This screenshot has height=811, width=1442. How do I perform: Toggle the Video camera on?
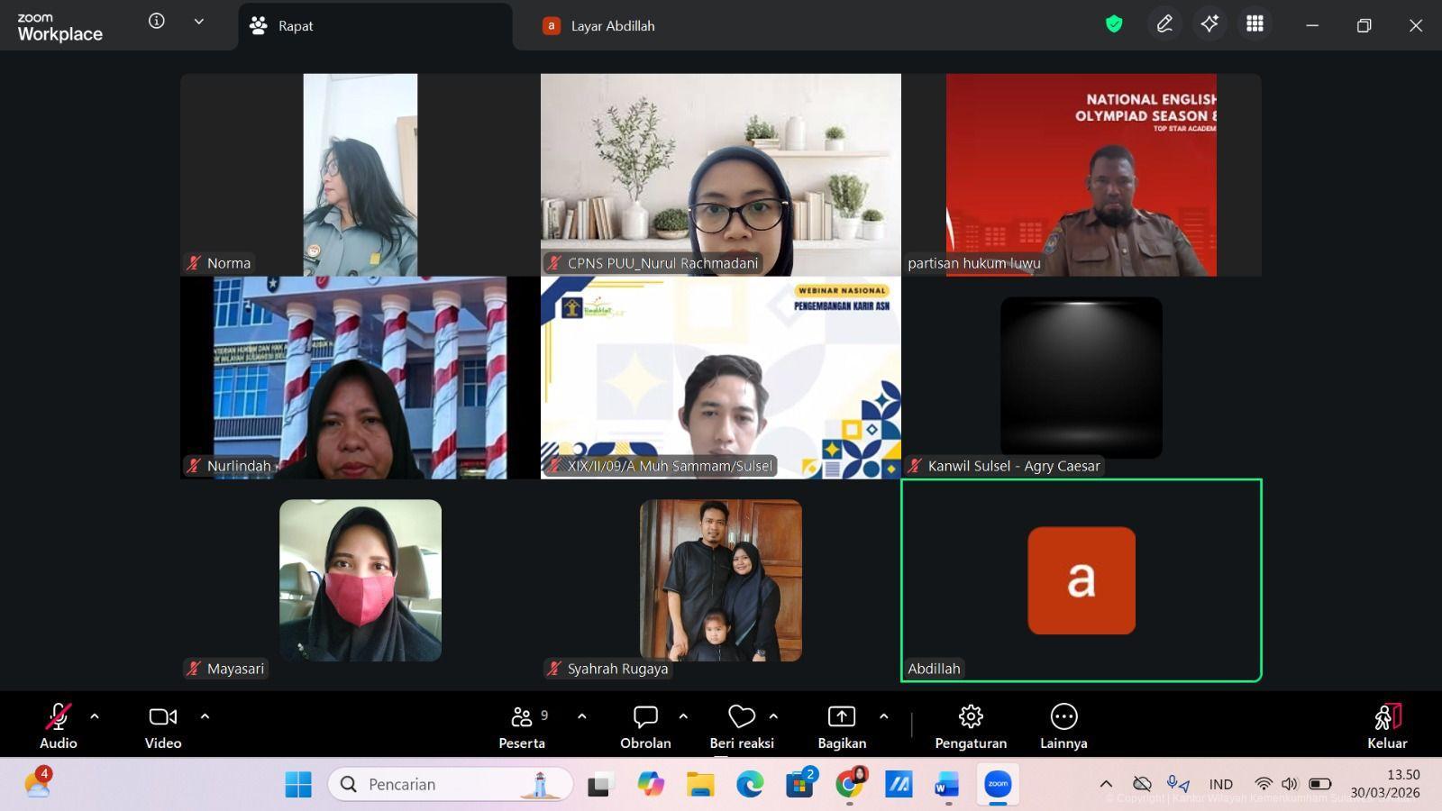point(163,717)
